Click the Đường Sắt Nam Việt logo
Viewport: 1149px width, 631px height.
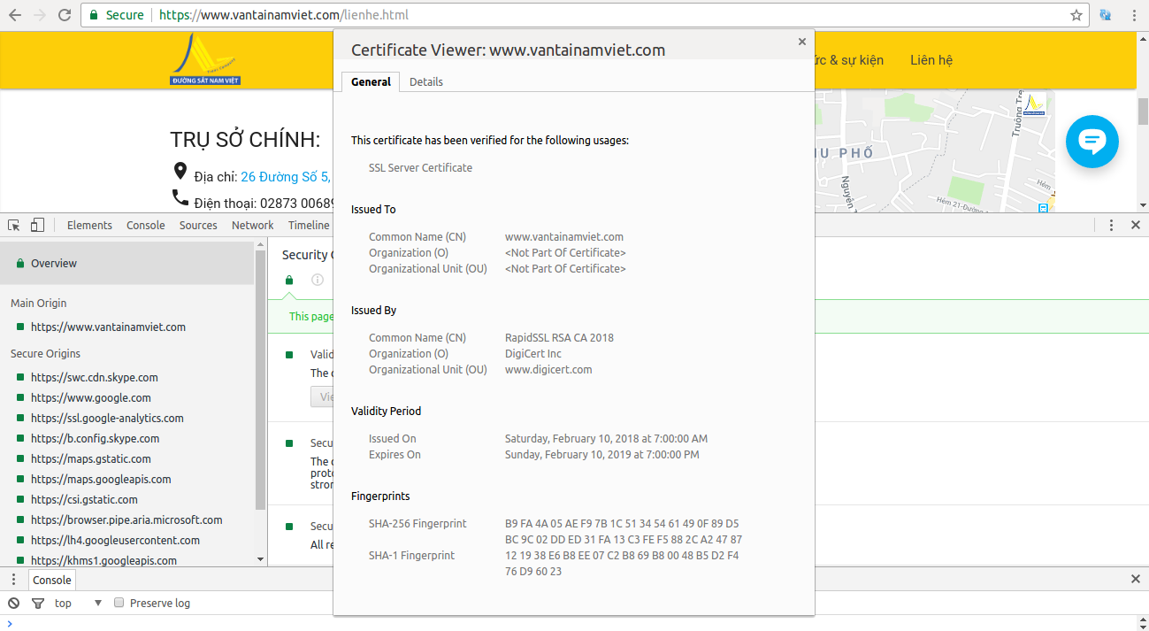[x=205, y=59]
